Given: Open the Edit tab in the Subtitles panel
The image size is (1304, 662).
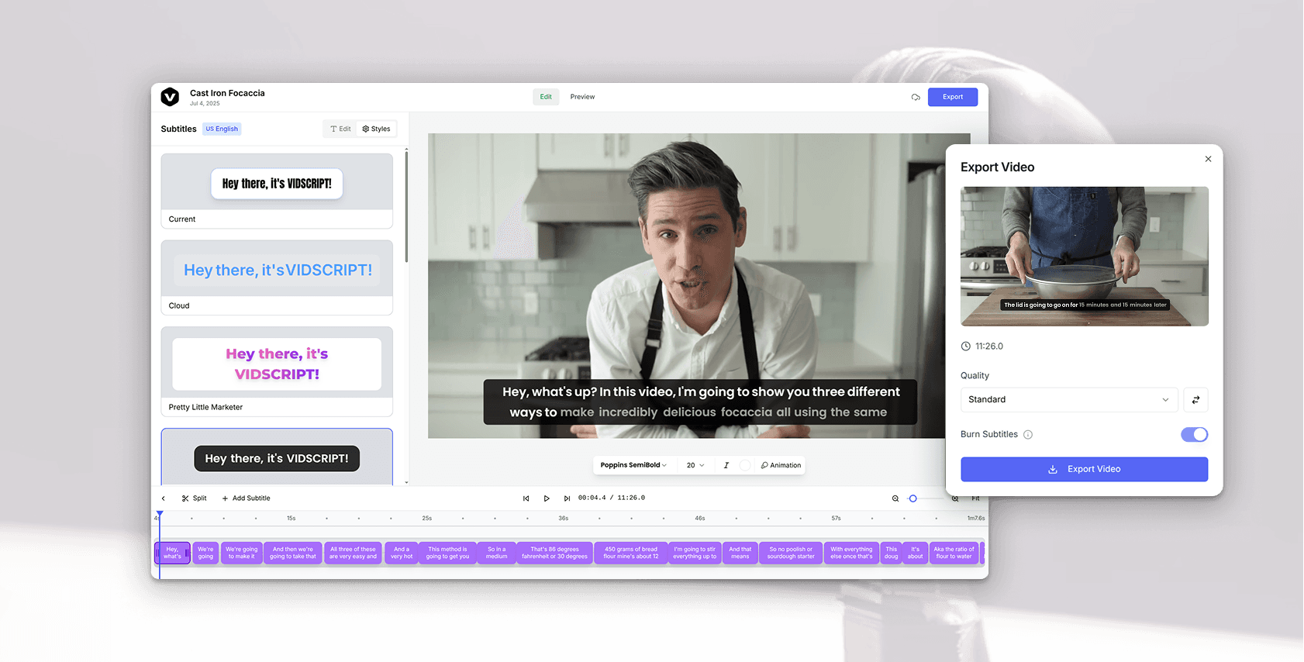Looking at the screenshot, I should 340,129.
